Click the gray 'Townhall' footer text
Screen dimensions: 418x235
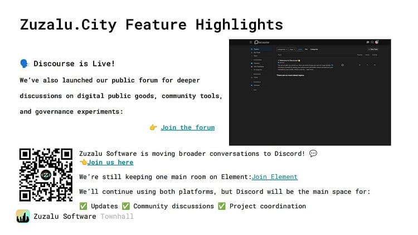(117, 217)
